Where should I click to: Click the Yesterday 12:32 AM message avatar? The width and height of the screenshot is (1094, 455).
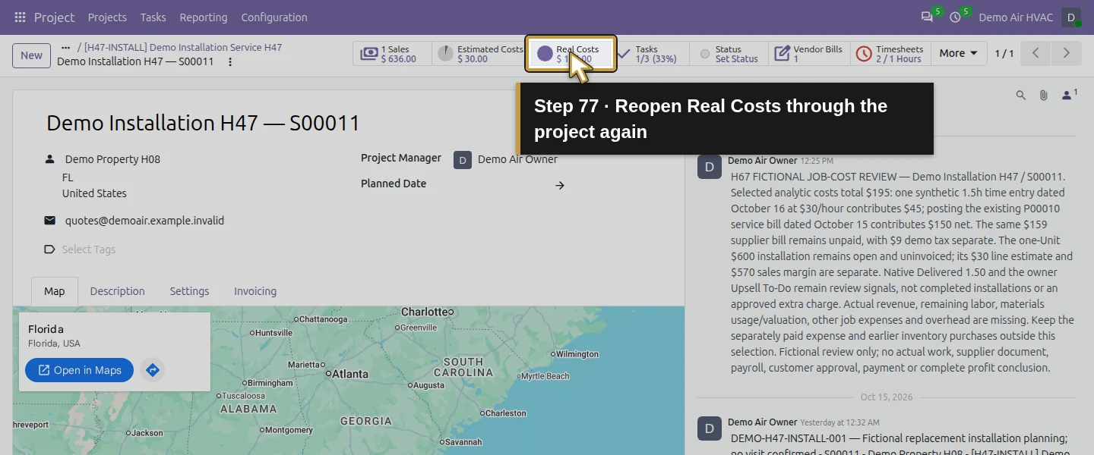(710, 428)
